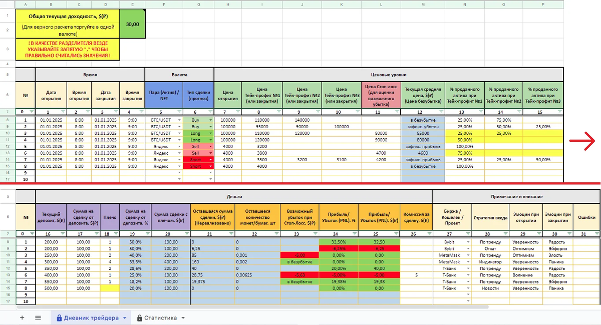The height and width of the screenshot is (325, 601).
Task: Click the 85000 average price cell
Action: click(423, 133)
